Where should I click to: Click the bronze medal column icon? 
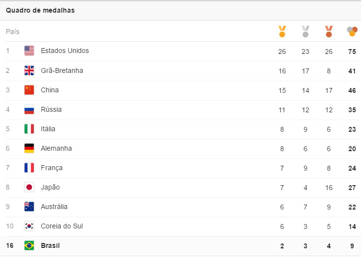329,32
